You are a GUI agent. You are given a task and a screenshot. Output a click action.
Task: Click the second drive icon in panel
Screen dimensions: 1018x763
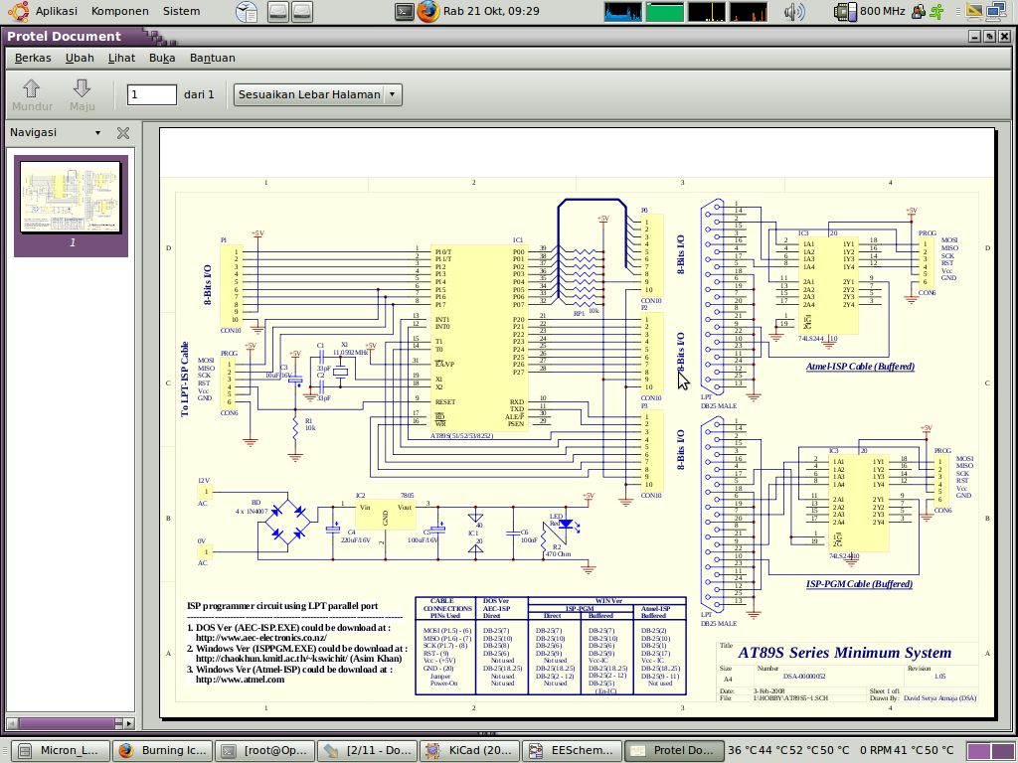(x=302, y=11)
